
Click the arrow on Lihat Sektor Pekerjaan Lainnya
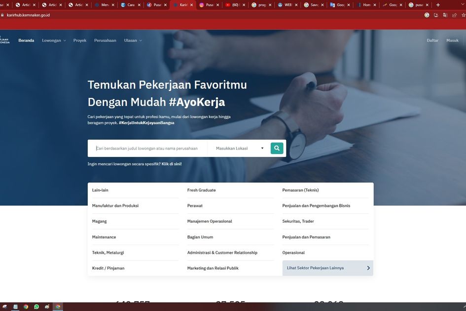368,268
